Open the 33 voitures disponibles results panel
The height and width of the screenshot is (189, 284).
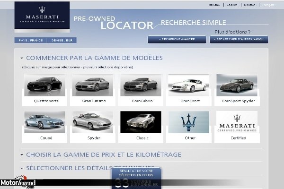pos(136,178)
